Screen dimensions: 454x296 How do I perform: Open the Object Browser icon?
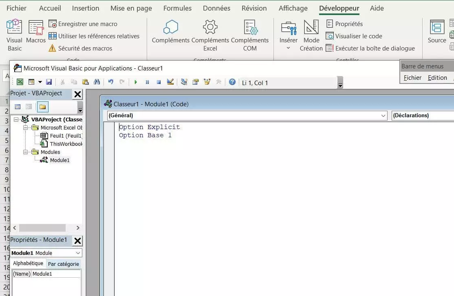[207, 82]
